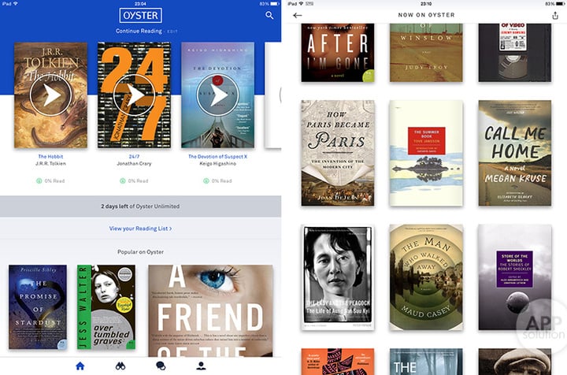Open The Hobbit title link
This screenshot has height=375, width=567.
click(50, 157)
